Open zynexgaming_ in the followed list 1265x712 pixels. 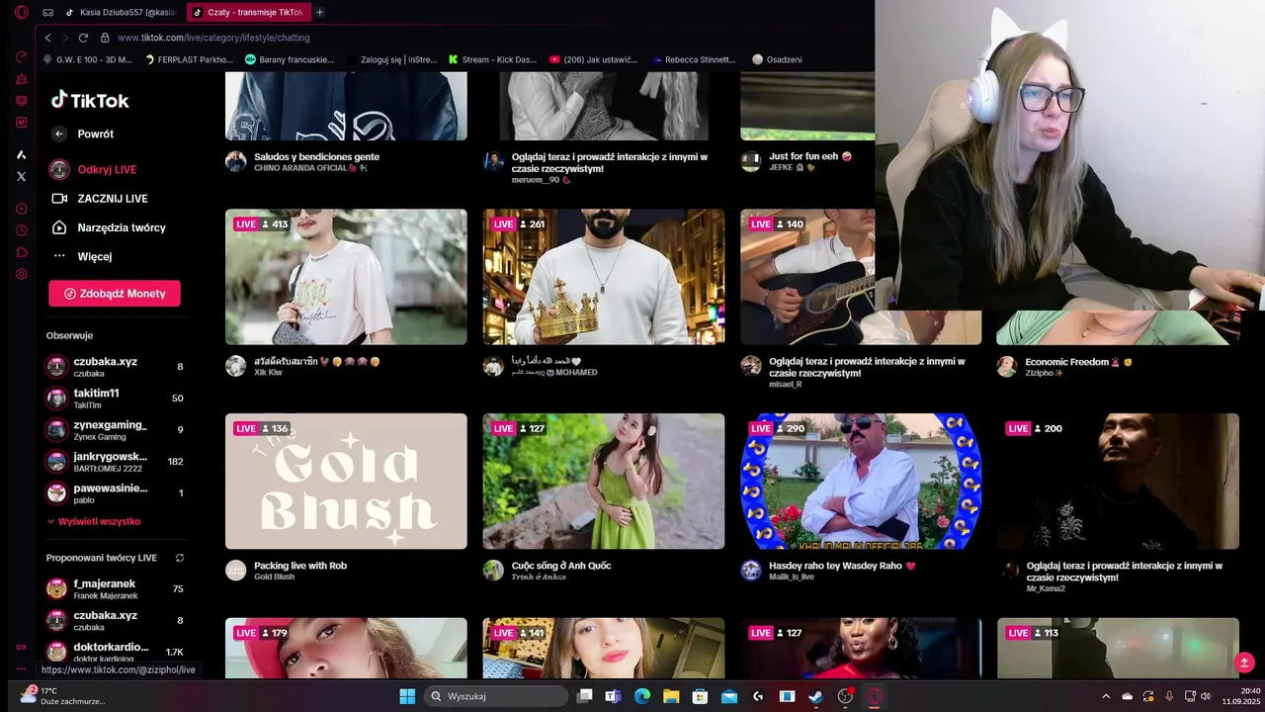(115, 429)
